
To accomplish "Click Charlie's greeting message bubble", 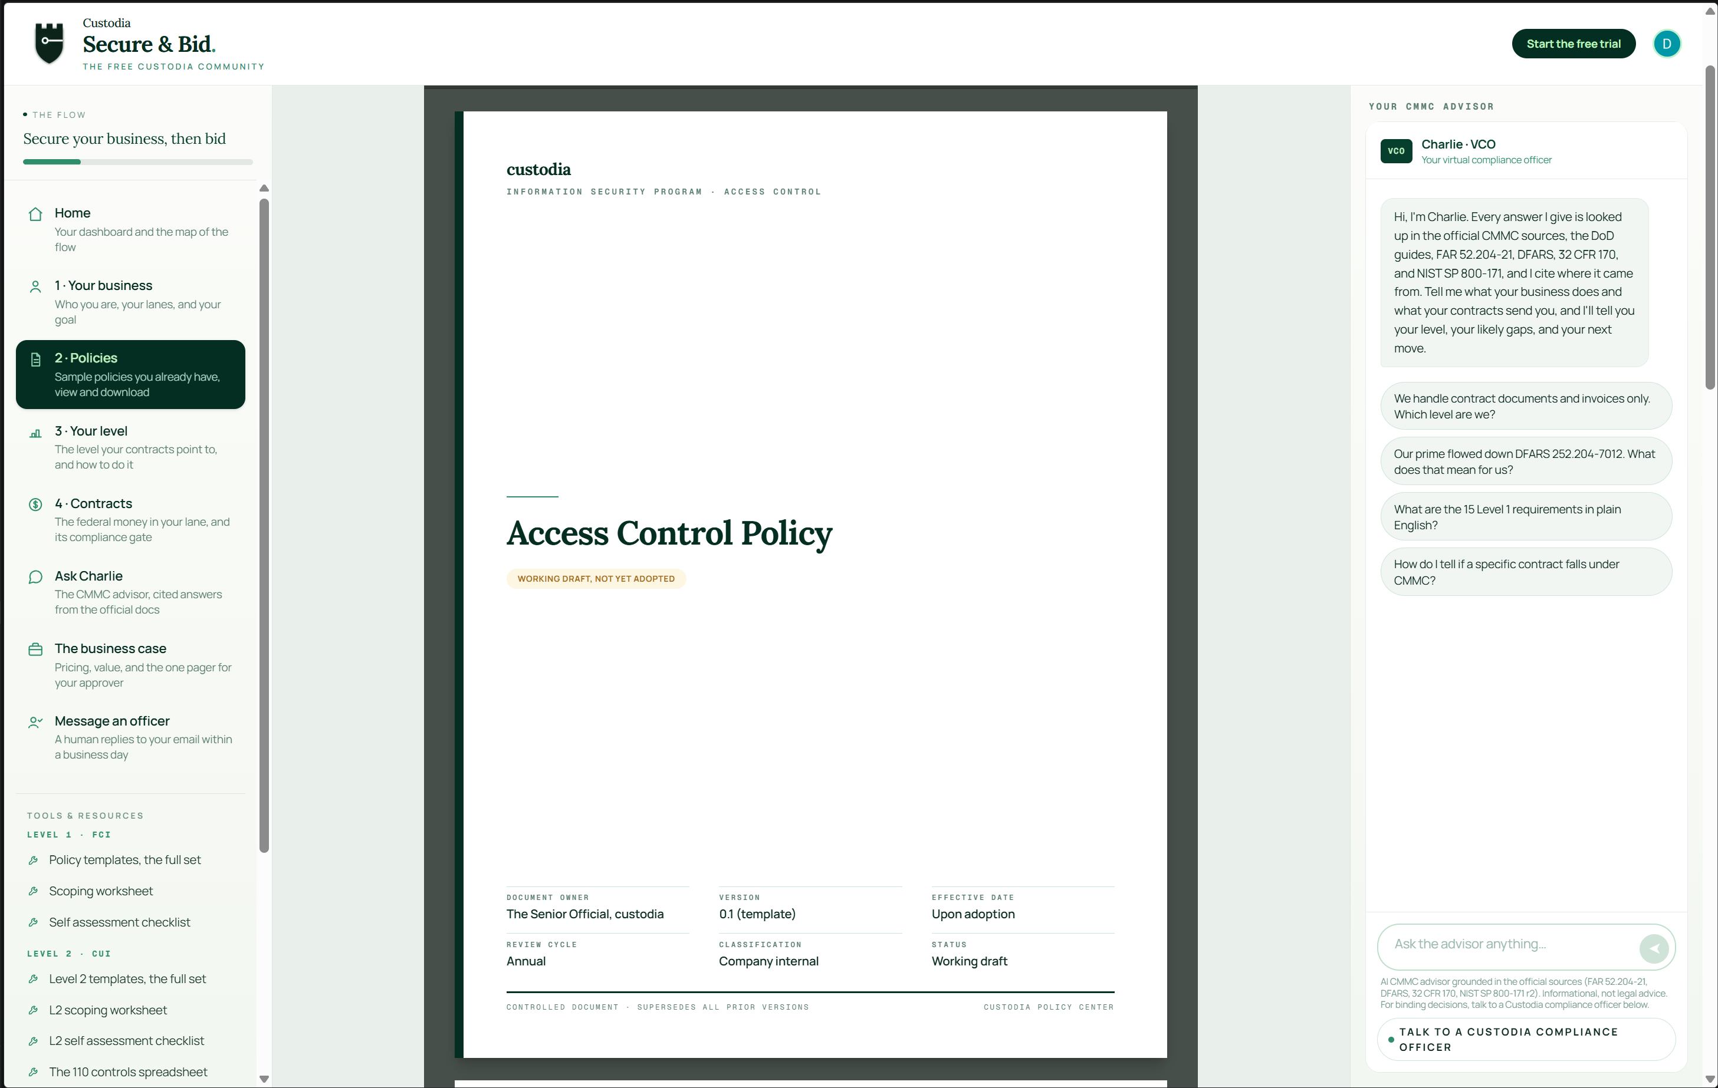I will coord(1514,282).
